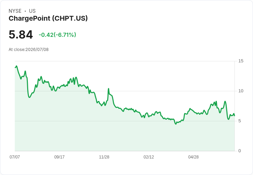253x175 pixels.
Task: Click the chart line's final endpoint
Action: (x=234, y=116)
